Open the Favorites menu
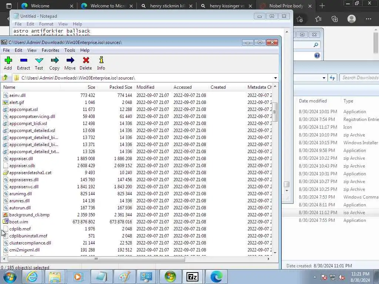The height and width of the screenshot is (284, 379). [x=50, y=50]
